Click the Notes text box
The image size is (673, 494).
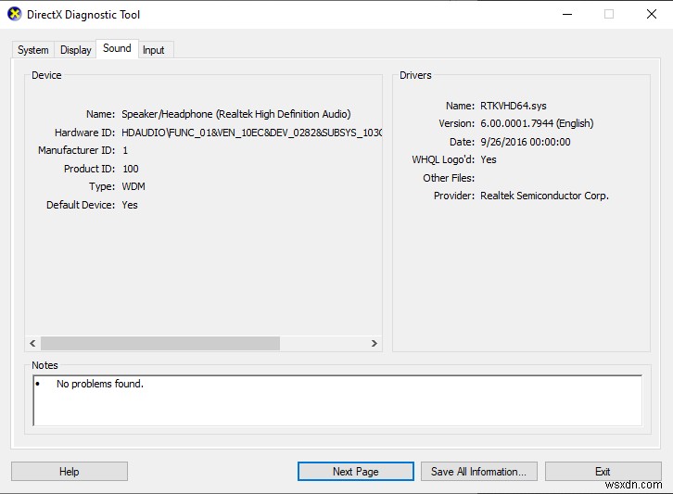click(x=337, y=400)
